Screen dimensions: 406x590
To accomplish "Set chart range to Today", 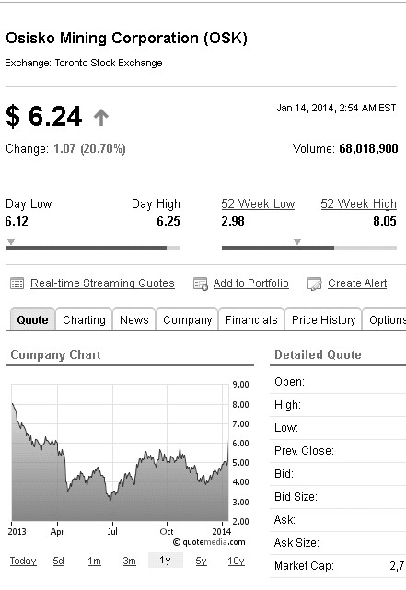I will coord(23,561).
